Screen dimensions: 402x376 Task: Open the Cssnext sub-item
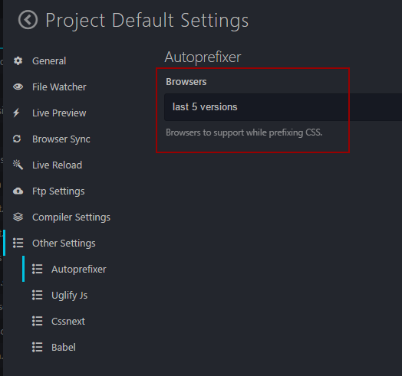click(x=68, y=321)
